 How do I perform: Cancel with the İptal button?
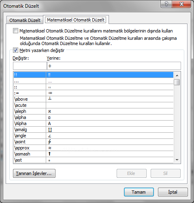pos(173,192)
